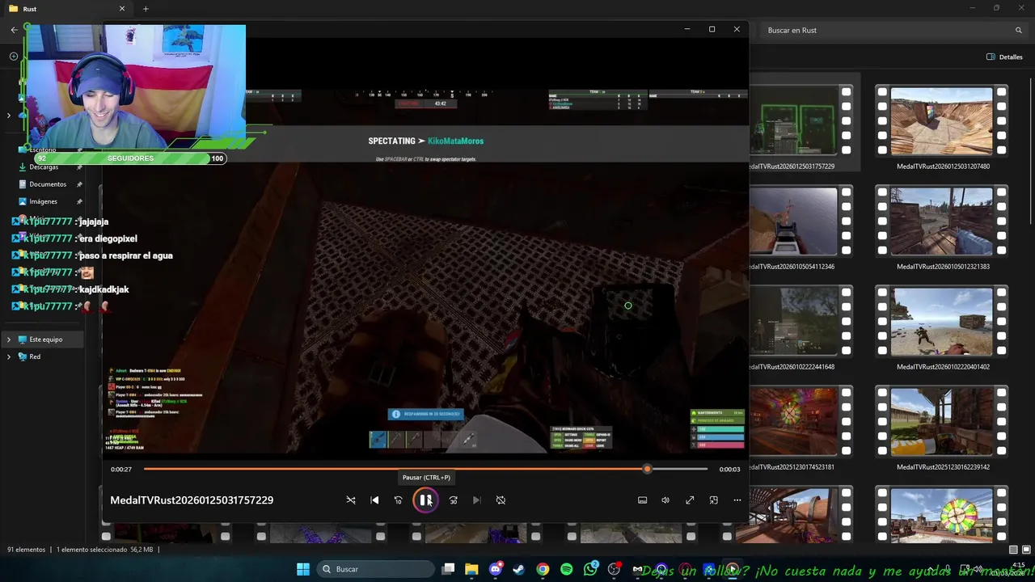Toggle shuffle in the media player

pyautogui.click(x=351, y=500)
